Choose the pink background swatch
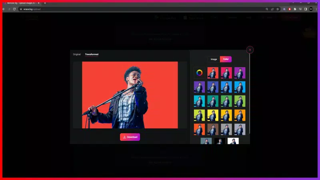This screenshot has height=180, width=320. point(226,73)
